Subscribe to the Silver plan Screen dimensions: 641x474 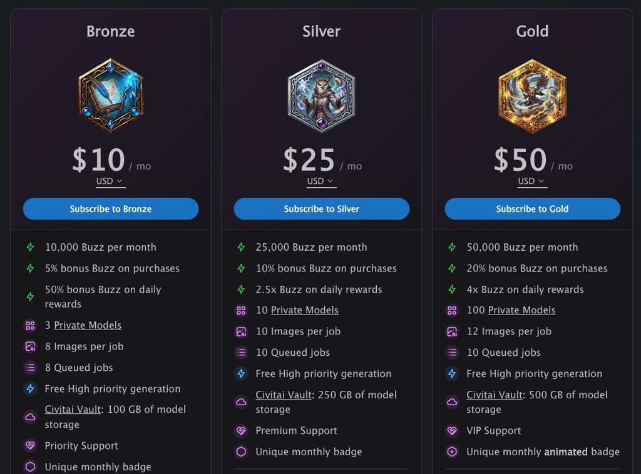(321, 209)
